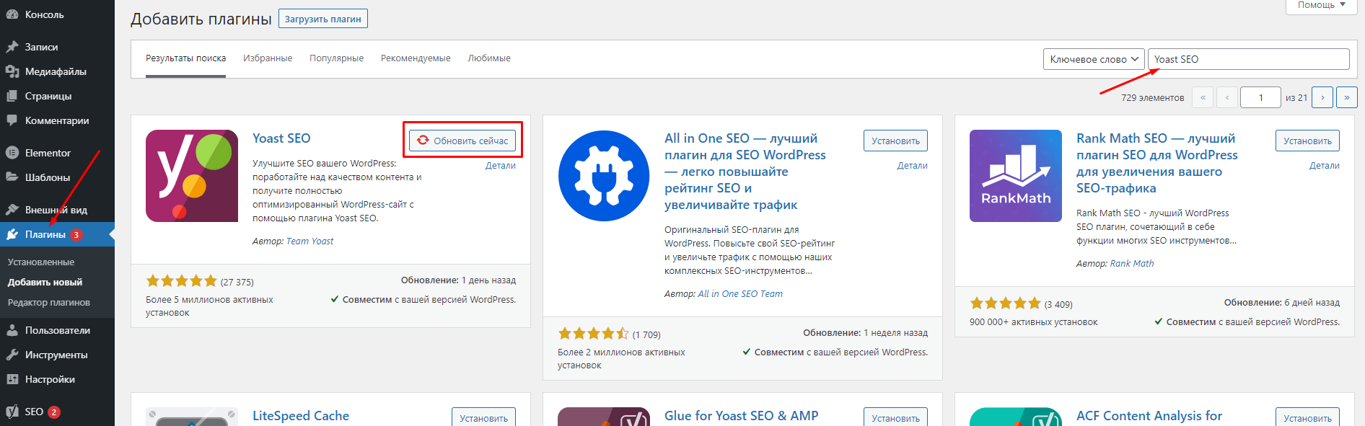The image size is (1365, 426).
Task: Install the Rank Math SEO plugin
Action: coord(1307,141)
